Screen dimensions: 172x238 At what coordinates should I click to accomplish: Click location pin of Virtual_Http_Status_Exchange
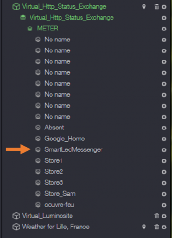(144, 7)
